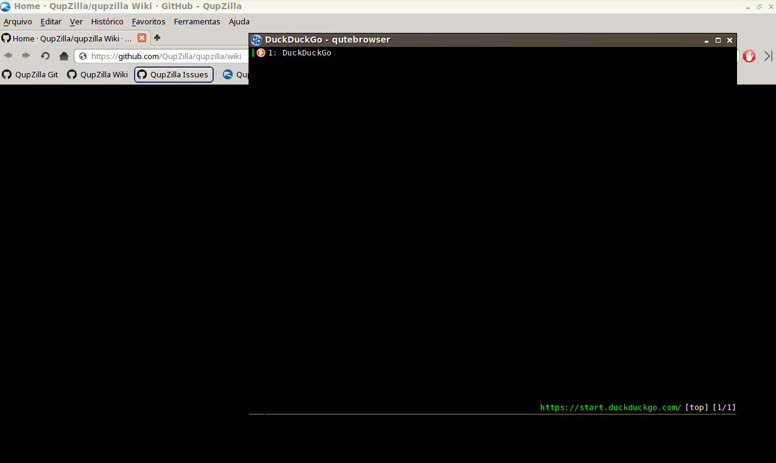Open the QupZilla Git bookmark

pos(30,74)
